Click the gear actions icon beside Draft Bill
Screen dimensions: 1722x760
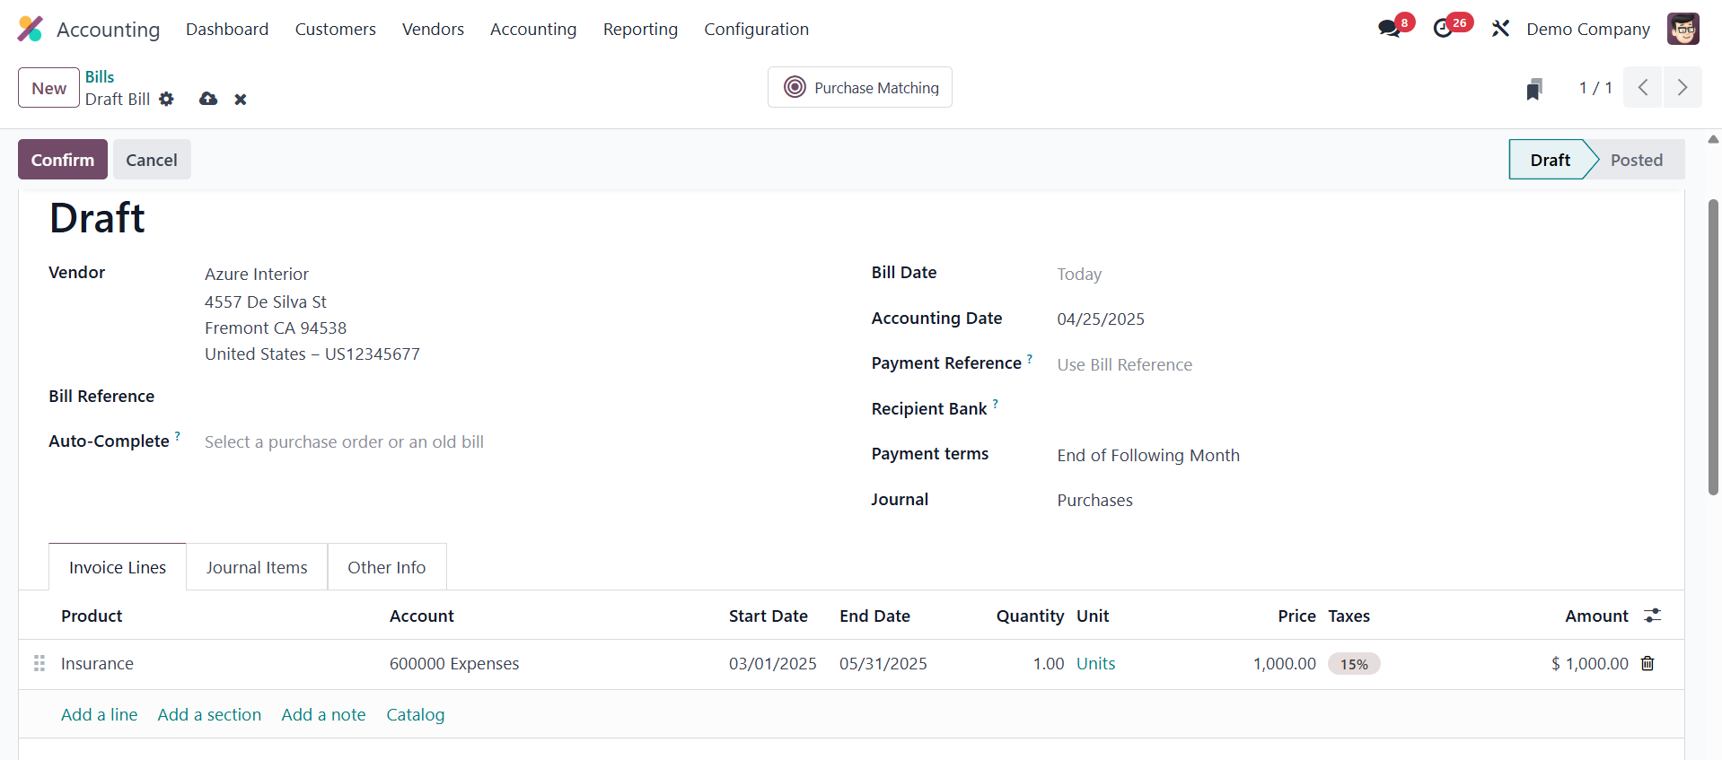[x=166, y=99]
